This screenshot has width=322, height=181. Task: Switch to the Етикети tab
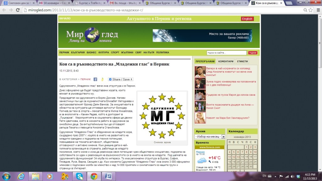click(242, 61)
